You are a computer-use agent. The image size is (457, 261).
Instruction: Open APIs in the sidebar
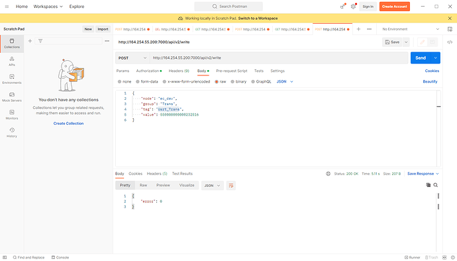(12, 61)
